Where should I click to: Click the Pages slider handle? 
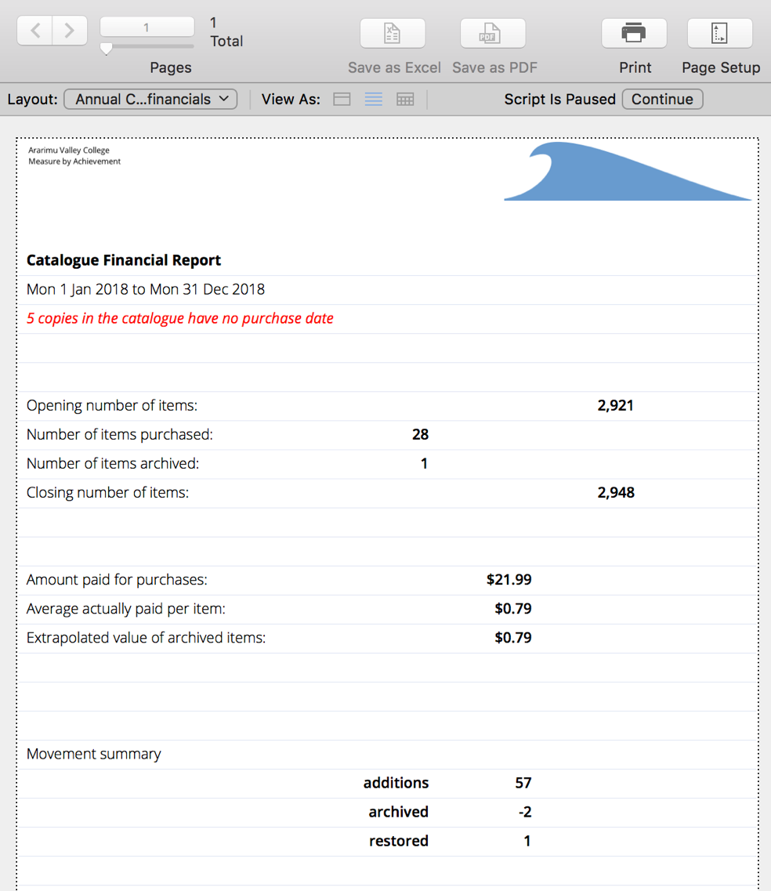[107, 49]
